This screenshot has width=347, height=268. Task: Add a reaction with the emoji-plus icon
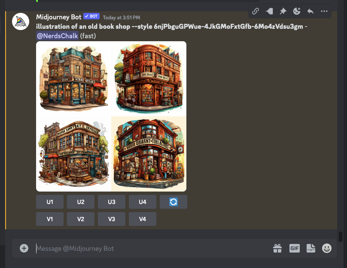[297, 11]
